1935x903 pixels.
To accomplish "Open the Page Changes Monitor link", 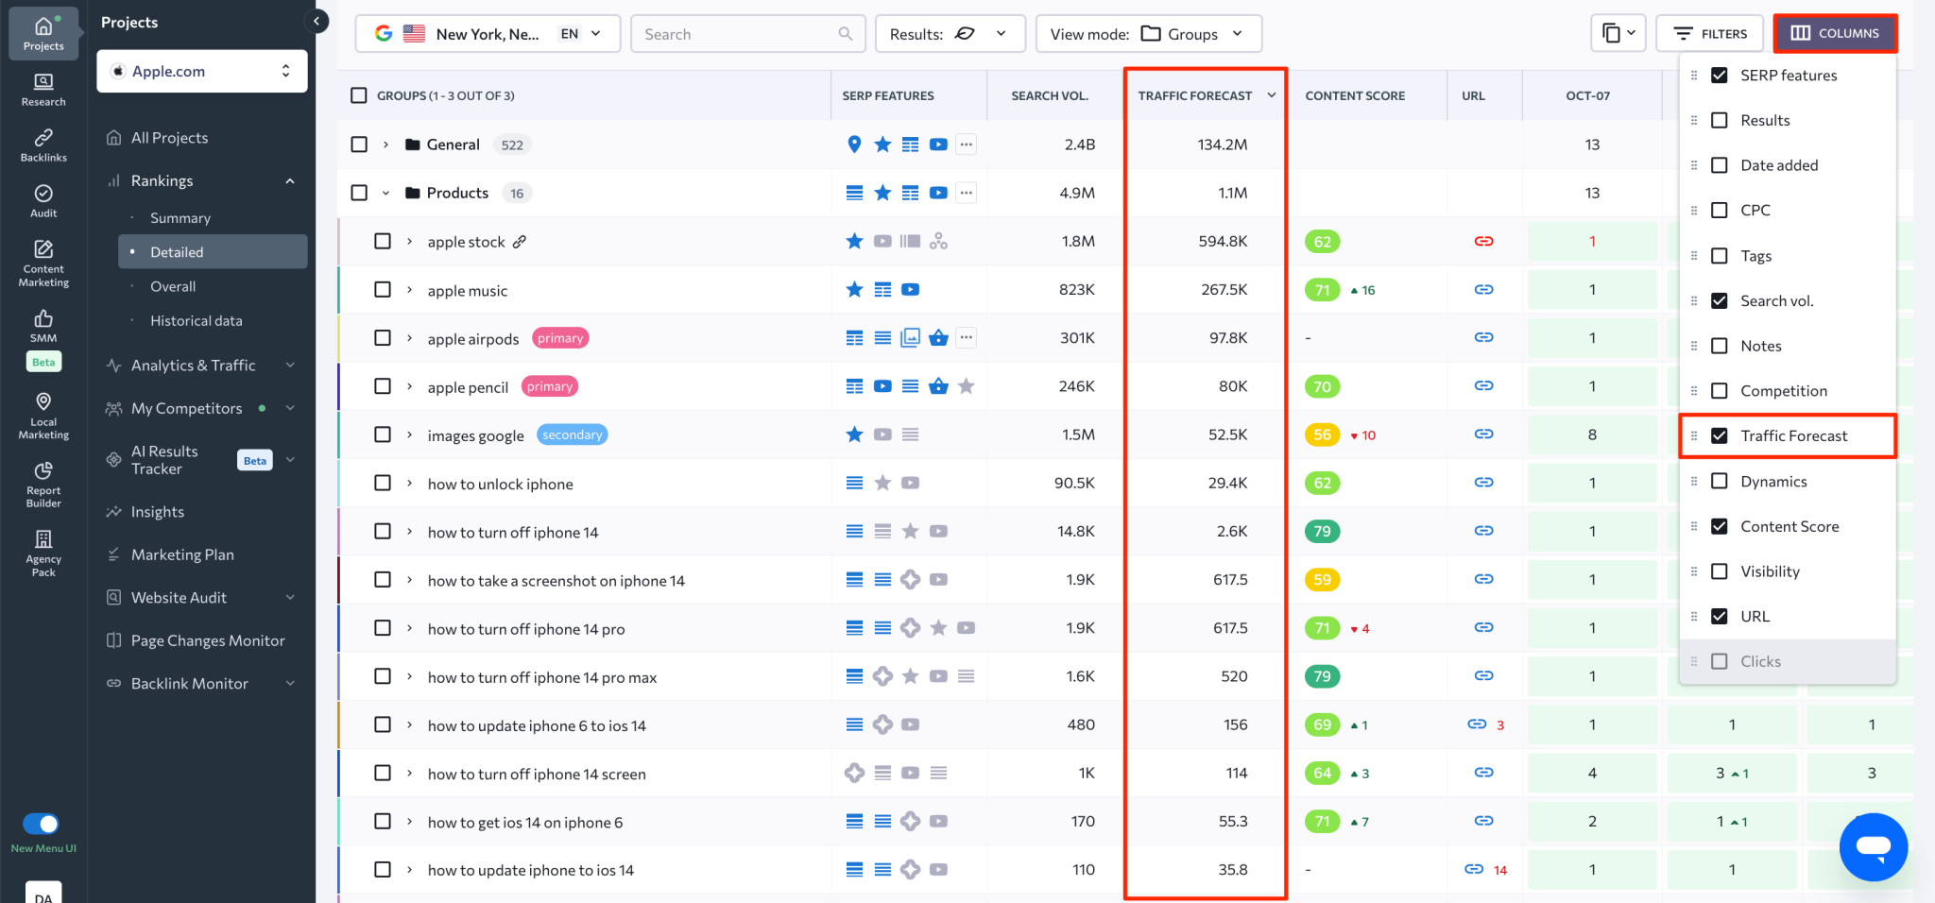I will coord(208,640).
